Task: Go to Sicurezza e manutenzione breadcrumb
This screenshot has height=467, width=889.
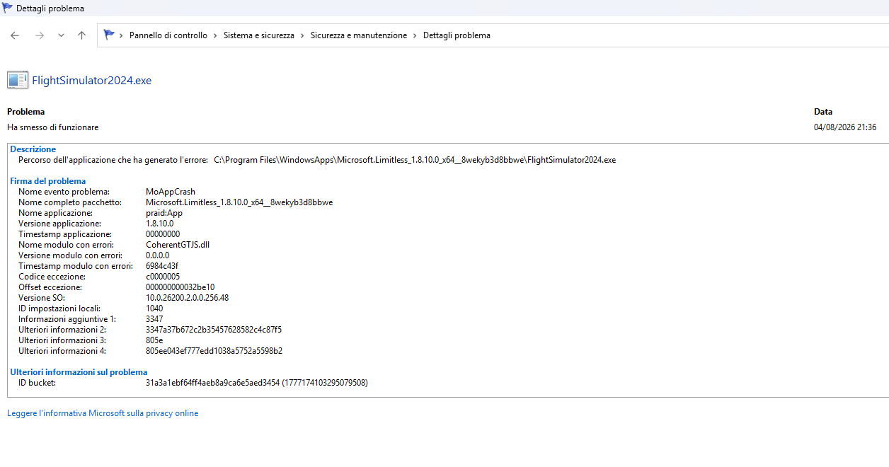Action: coord(359,35)
